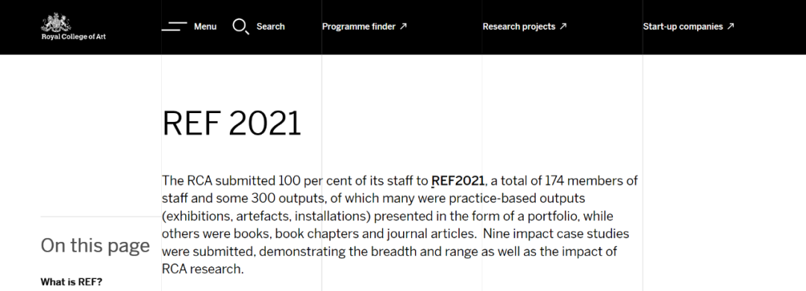Click the arrow icon beside Programme finder

pos(404,26)
